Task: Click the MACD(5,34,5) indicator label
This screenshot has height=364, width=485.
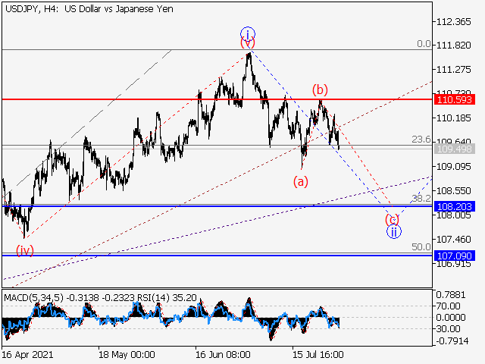Action: [x=33, y=298]
